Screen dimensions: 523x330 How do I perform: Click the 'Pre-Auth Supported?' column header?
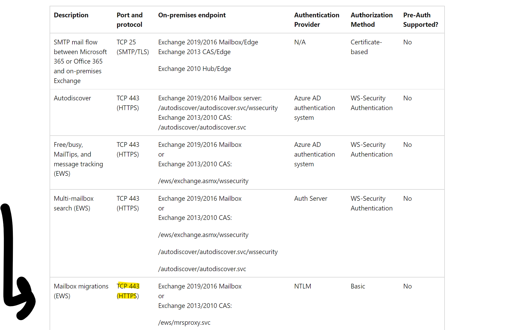tap(420, 20)
